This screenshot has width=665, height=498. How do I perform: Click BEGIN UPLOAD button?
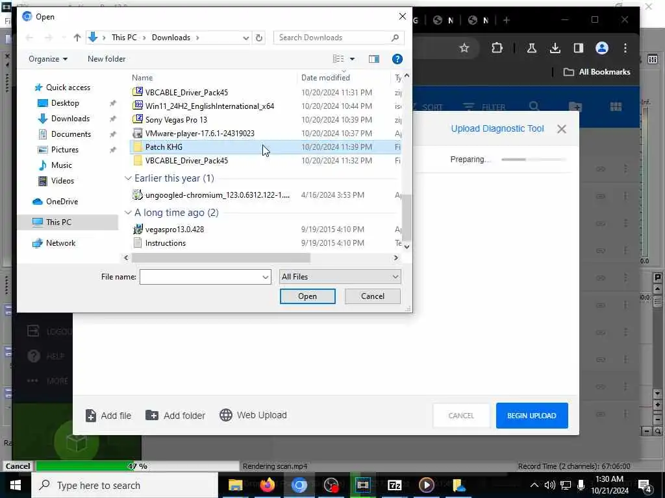point(532,416)
